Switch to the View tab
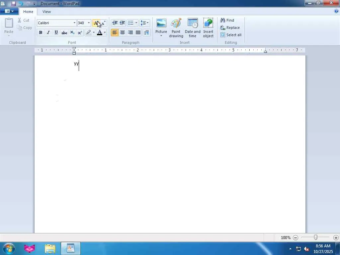Screen dimensions: 340x255 click(46, 12)
